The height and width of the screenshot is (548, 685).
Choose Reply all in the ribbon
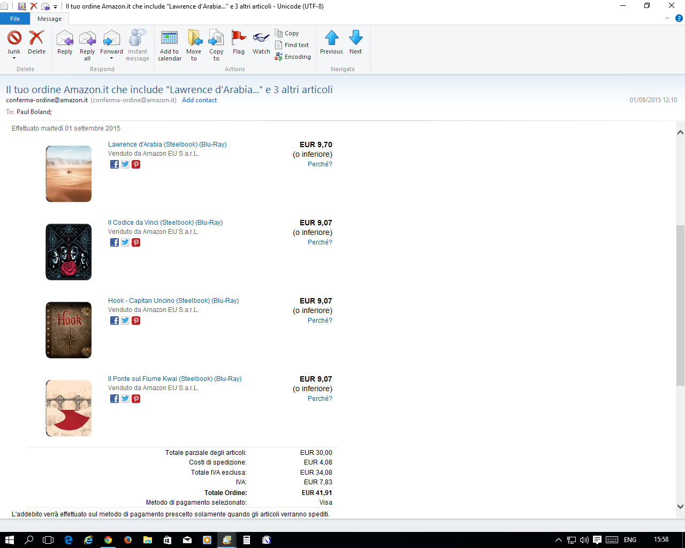(87, 45)
